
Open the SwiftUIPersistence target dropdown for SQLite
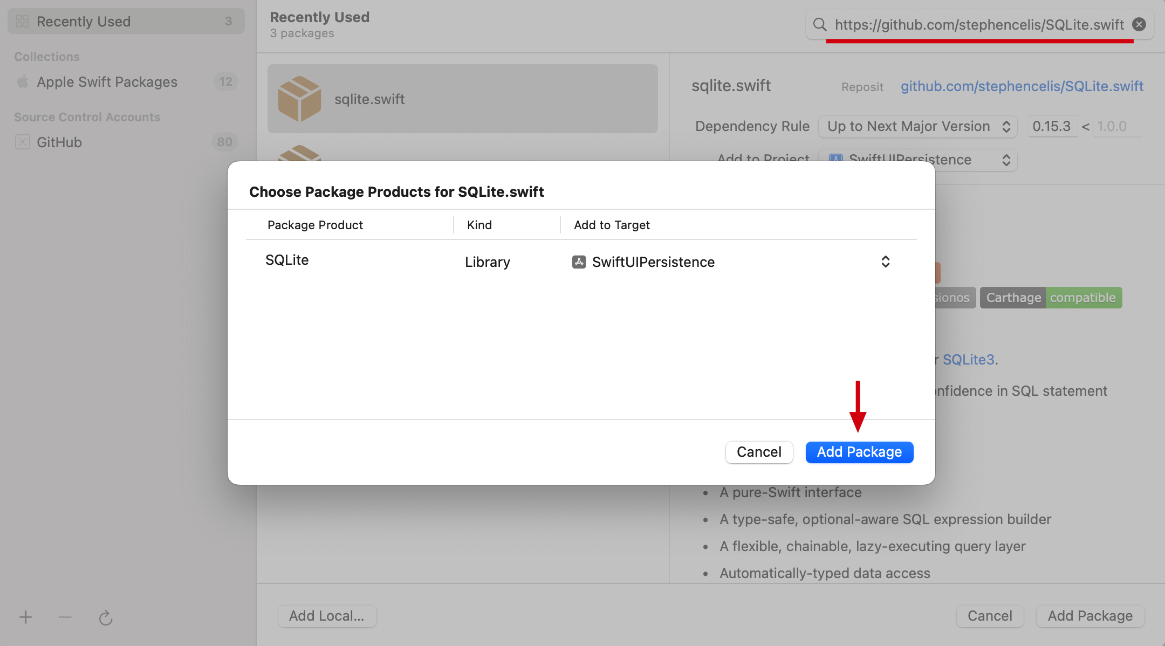[731, 262]
